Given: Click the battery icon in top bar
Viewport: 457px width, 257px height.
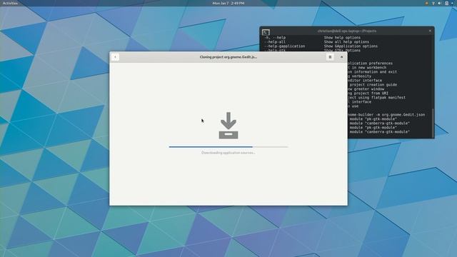Looking at the screenshot, I should (x=446, y=3).
